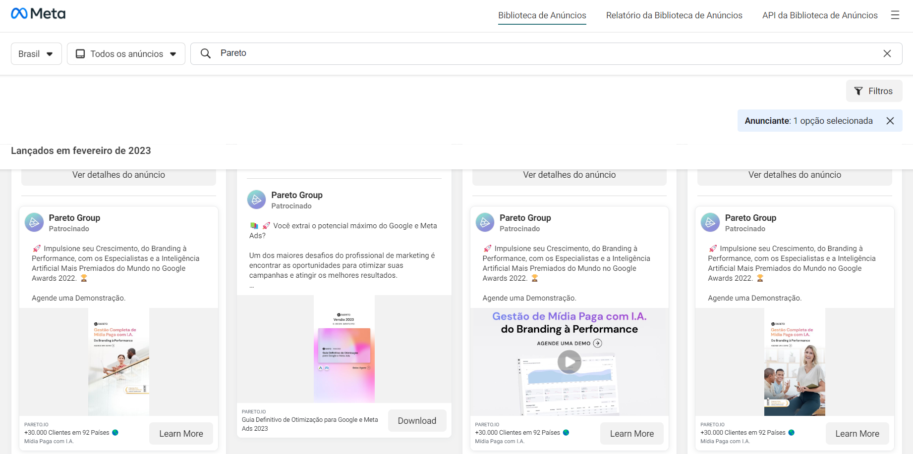Remove the Anunciante filter chip
This screenshot has height=454, width=913.
890,121
